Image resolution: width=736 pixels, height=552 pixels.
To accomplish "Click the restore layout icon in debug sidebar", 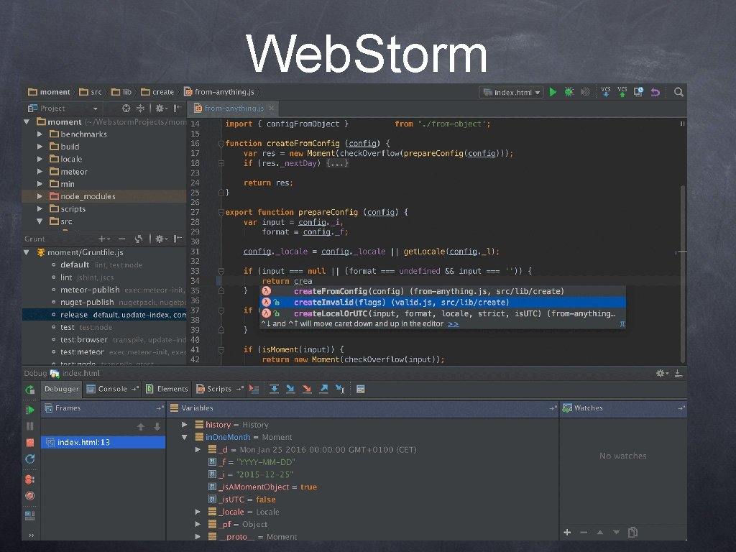I will click(x=29, y=516).
